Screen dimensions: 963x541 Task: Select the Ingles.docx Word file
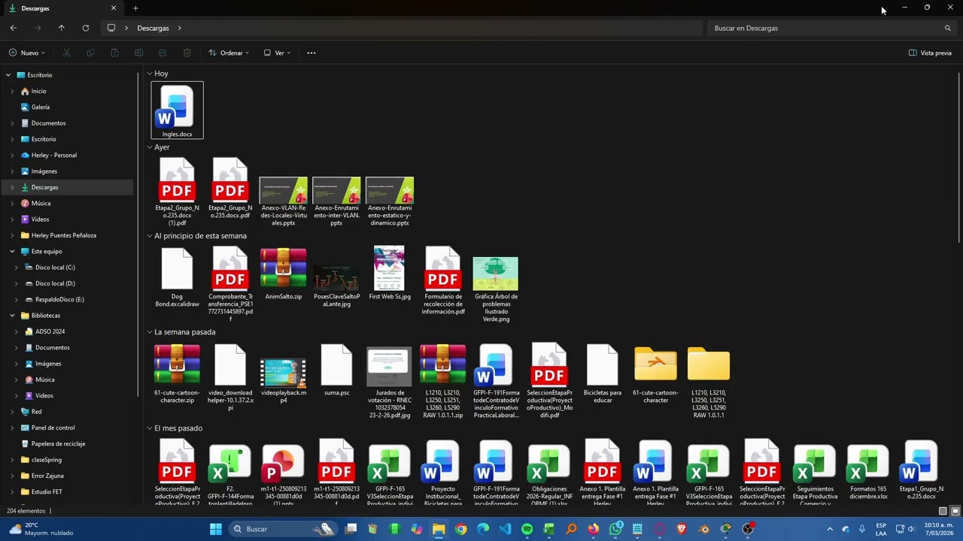tap(177, 110)
